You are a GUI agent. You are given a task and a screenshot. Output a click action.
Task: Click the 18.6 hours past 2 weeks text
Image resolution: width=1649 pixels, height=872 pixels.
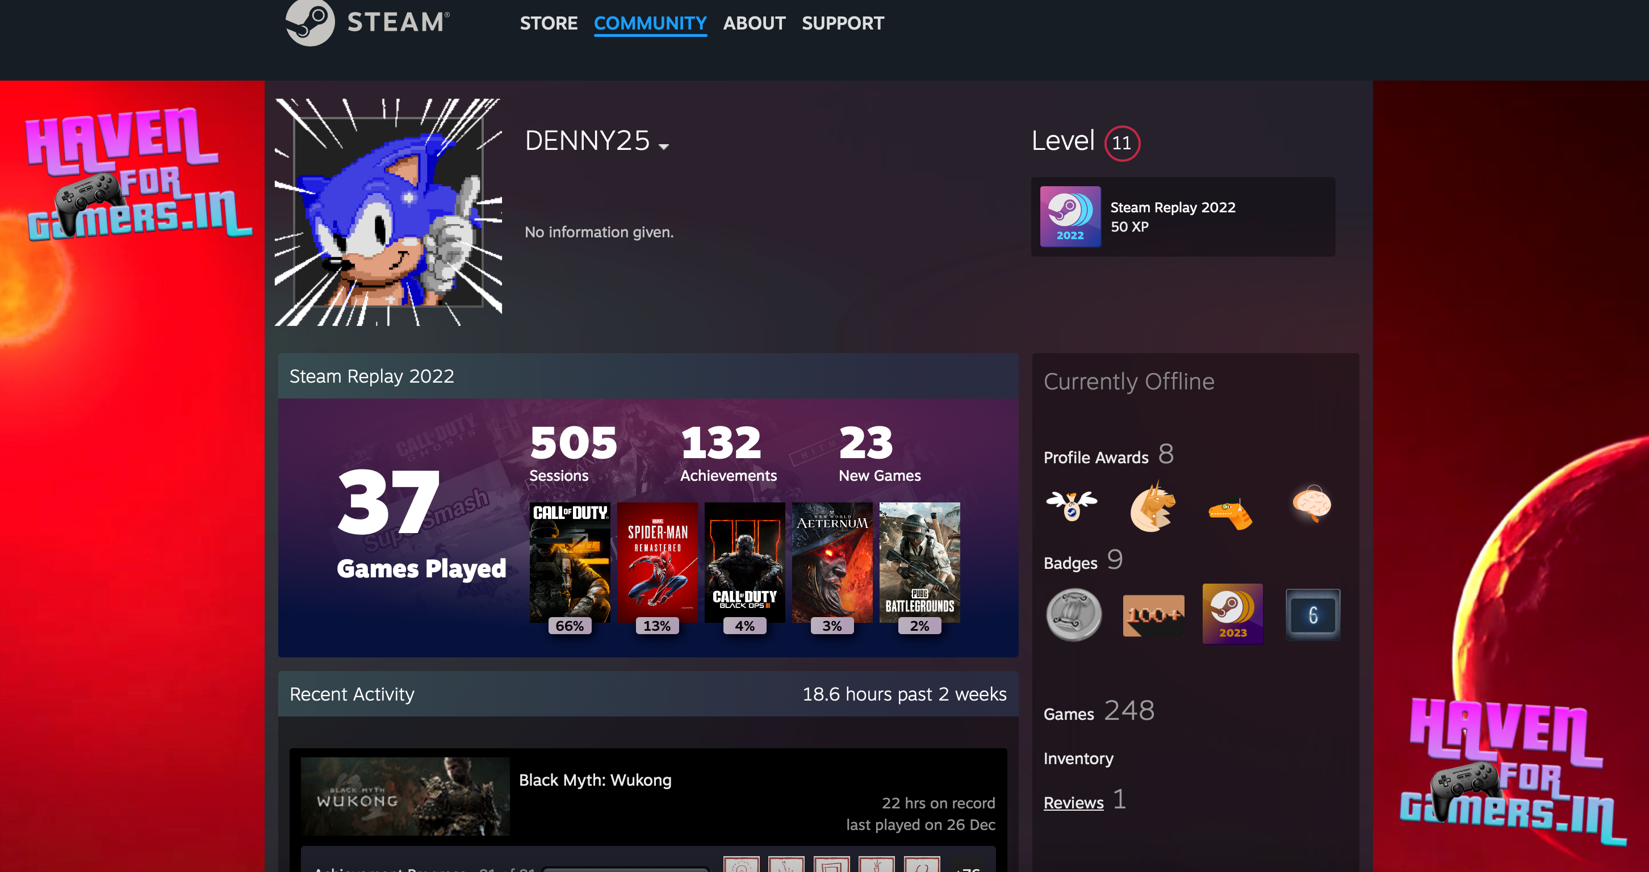click(x=904, y=694)
